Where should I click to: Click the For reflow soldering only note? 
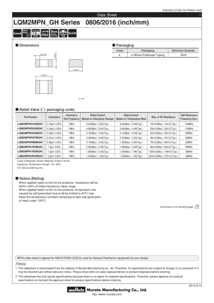point(30,168)
